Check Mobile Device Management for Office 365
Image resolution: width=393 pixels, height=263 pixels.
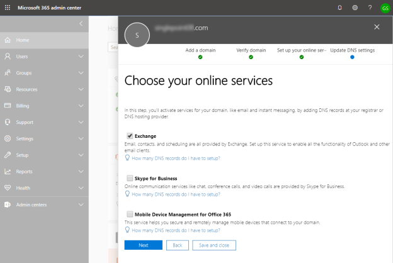[130, 215]
